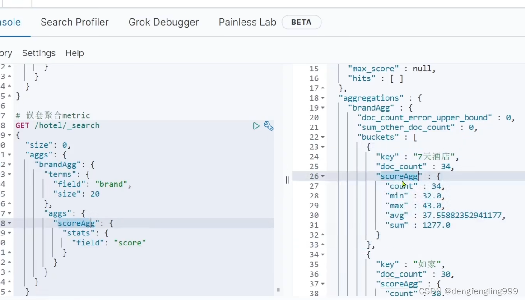The width and height of the screenshot is (525, 300).
Task: Switch to the Search Profiler tab
Action: pos(74,22)
